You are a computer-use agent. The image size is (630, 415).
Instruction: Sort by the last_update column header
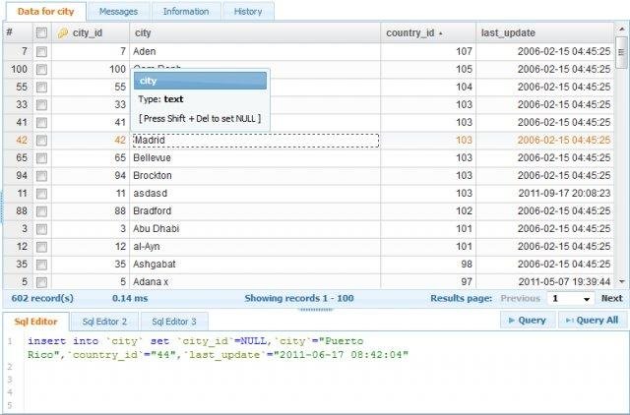tap(544, 32)
